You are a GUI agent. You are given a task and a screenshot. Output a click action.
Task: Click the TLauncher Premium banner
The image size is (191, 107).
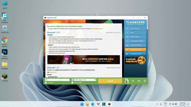point(135,60)
